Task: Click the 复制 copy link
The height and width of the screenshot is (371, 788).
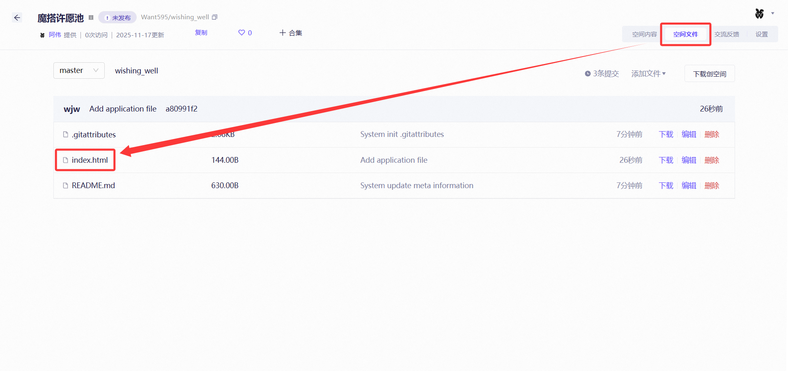Action: tap(201, 33)
